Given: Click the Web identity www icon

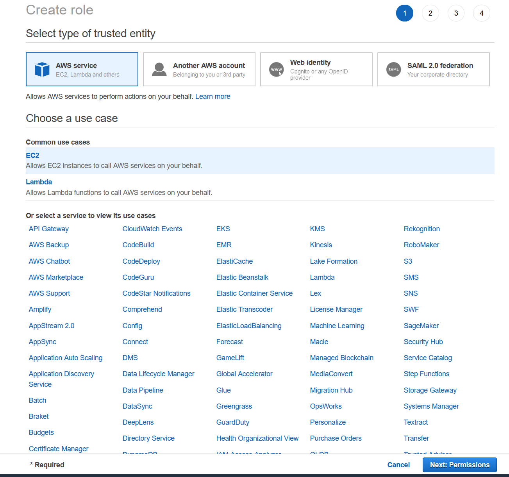Looking at the screenshot, I should pos(277,70).
